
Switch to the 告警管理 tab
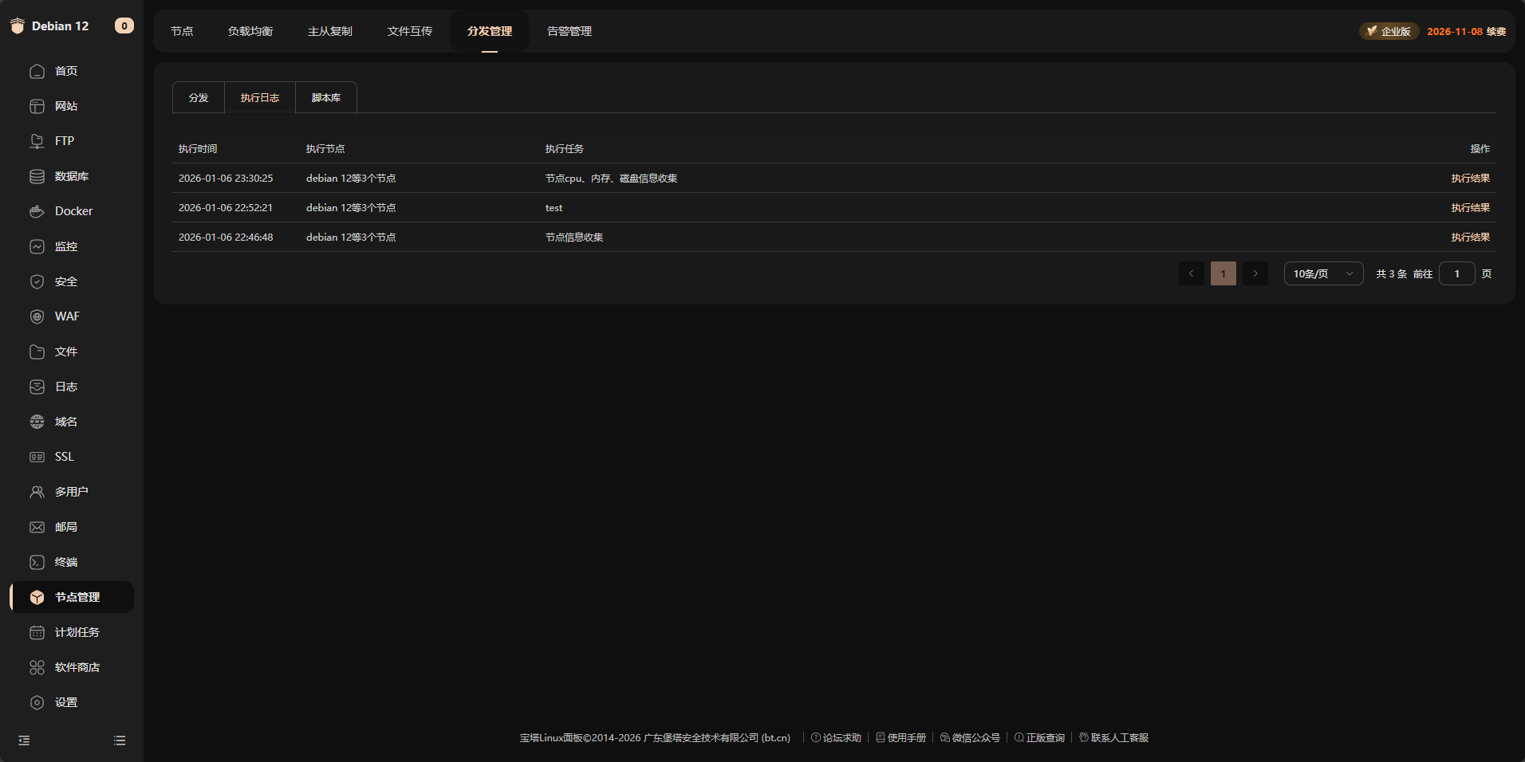pos(569,31)
